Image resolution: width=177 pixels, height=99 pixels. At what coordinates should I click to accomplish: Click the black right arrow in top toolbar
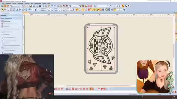[119, 6]
